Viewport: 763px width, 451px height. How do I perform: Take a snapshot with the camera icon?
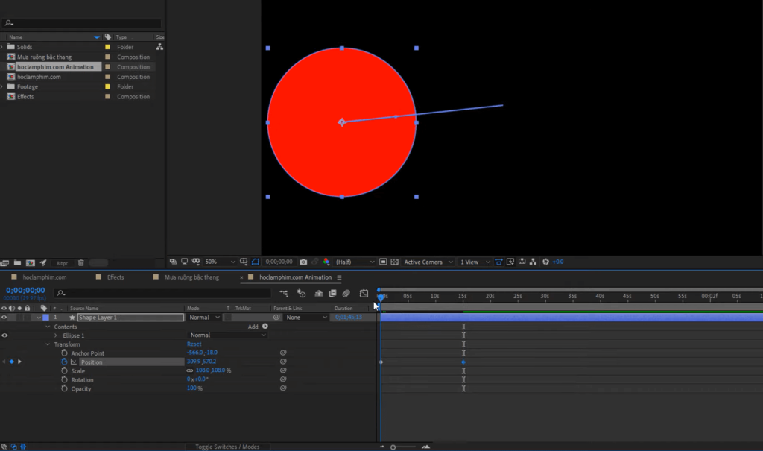(303, 262)
